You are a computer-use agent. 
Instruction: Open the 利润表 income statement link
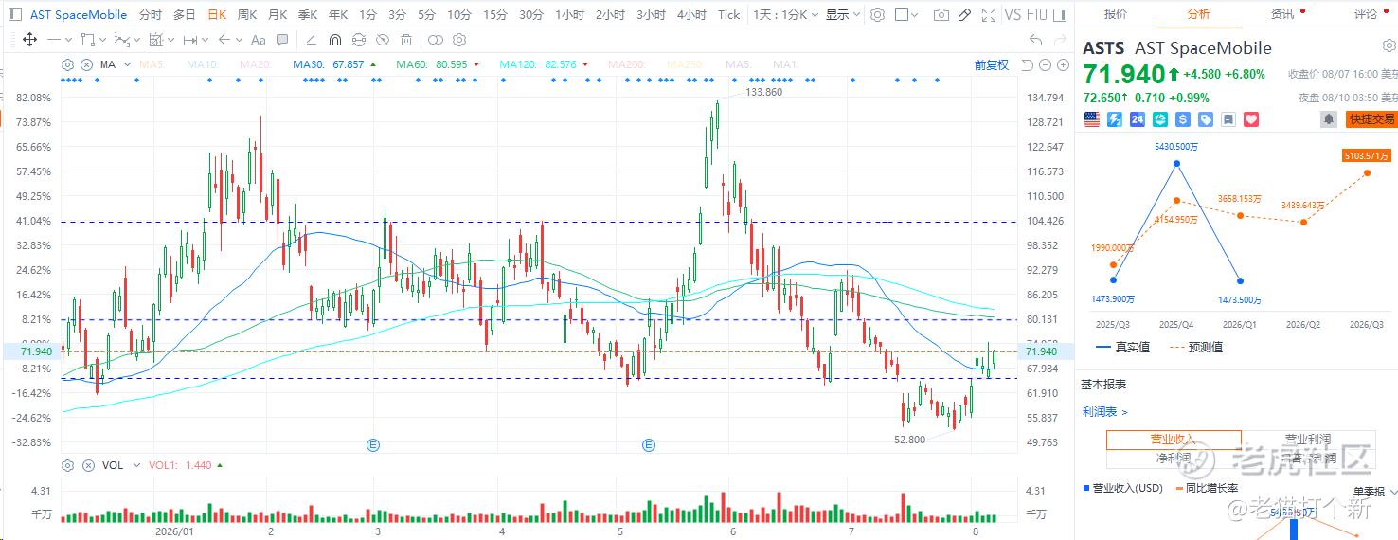point(1105,412)
